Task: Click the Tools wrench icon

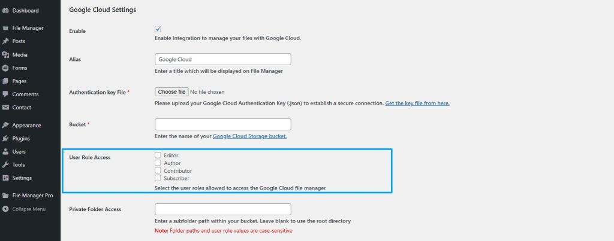Action: pos(5,165)
